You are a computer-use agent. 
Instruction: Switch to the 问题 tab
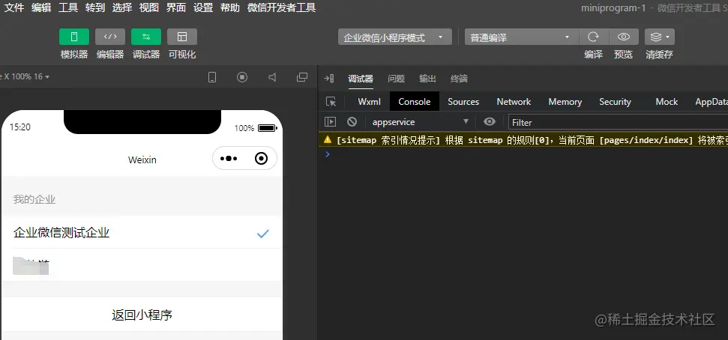click(x=396, y=79)
